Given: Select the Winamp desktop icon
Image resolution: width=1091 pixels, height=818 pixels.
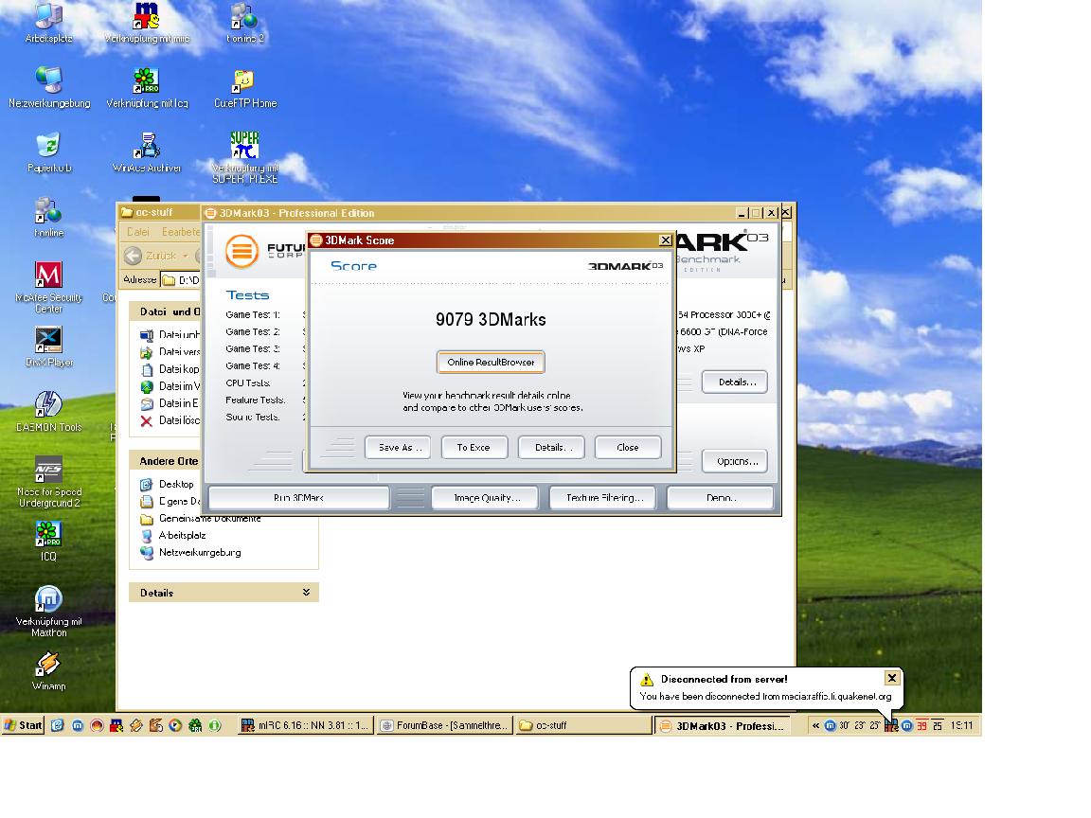Looking at the screenshot, I should tap(48, 670).
